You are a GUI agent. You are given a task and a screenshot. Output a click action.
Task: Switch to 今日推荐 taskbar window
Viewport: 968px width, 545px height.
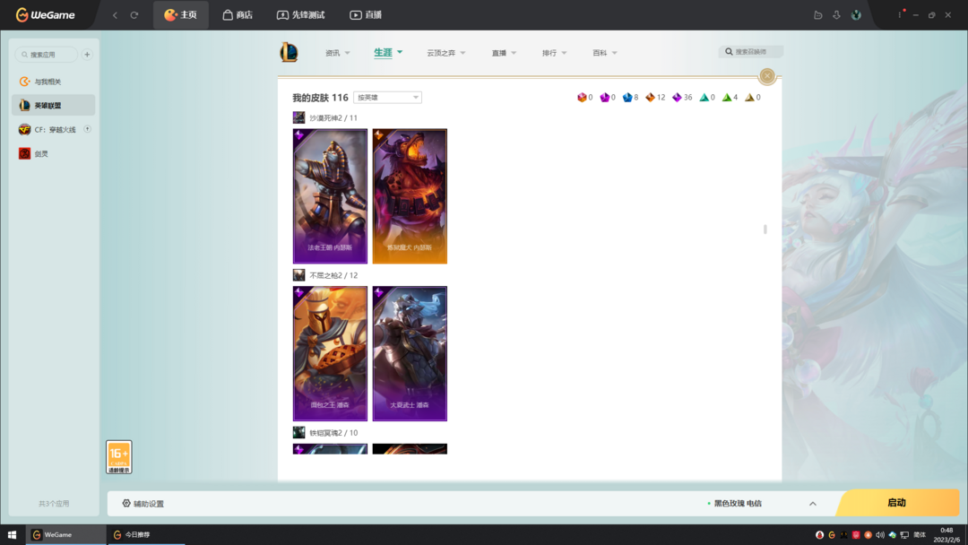(146, 534)
